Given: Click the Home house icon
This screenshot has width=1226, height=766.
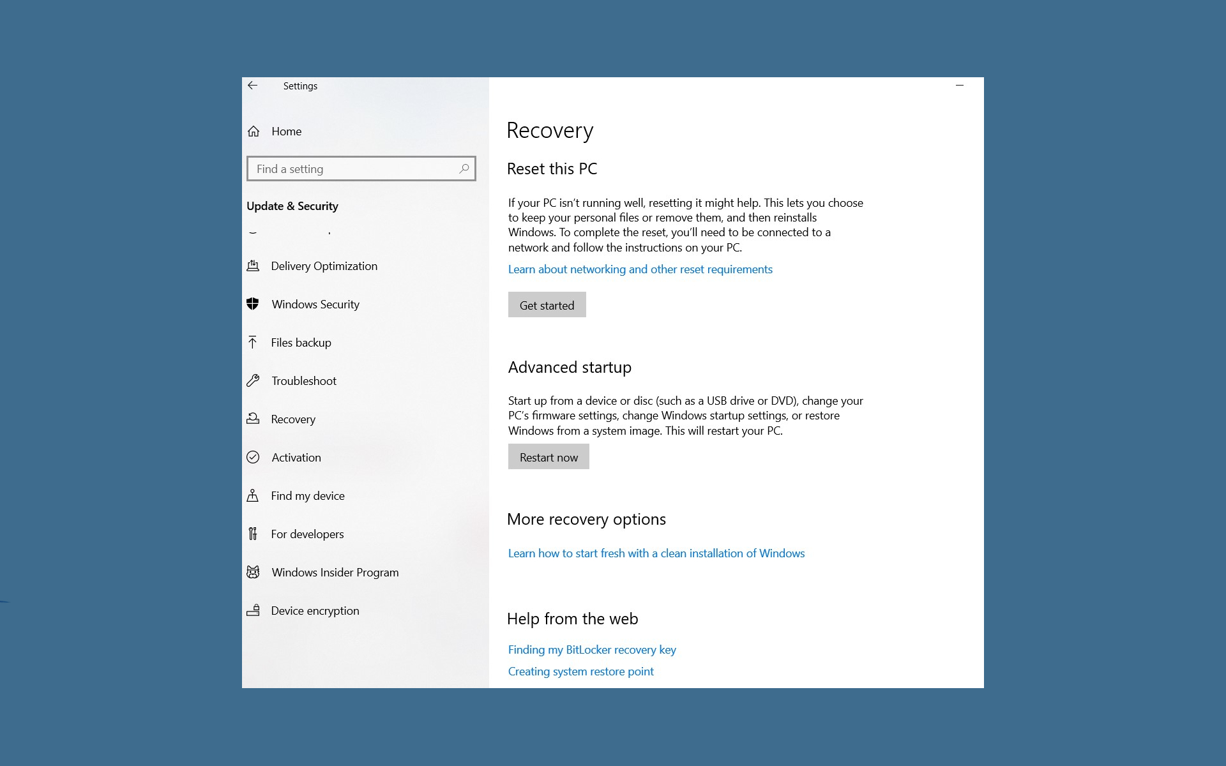Looking at the screenshot, I should point(254,131).
